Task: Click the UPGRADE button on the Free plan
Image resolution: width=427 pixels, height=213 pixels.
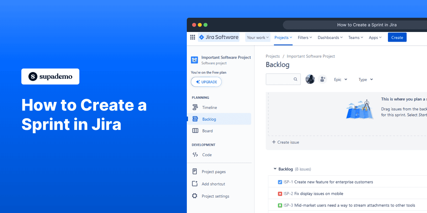Action: click(206, 82)
